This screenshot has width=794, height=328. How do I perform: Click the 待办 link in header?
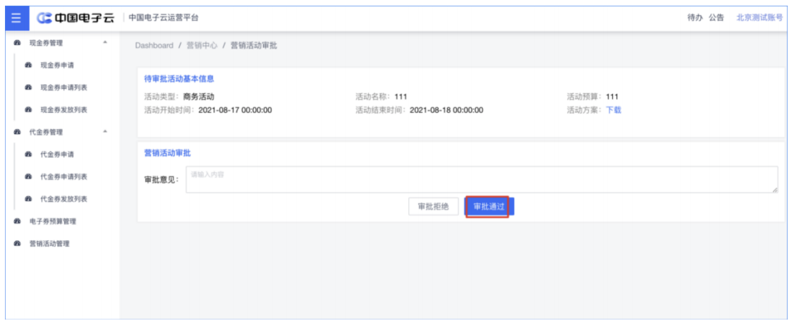tap(695, 18)
